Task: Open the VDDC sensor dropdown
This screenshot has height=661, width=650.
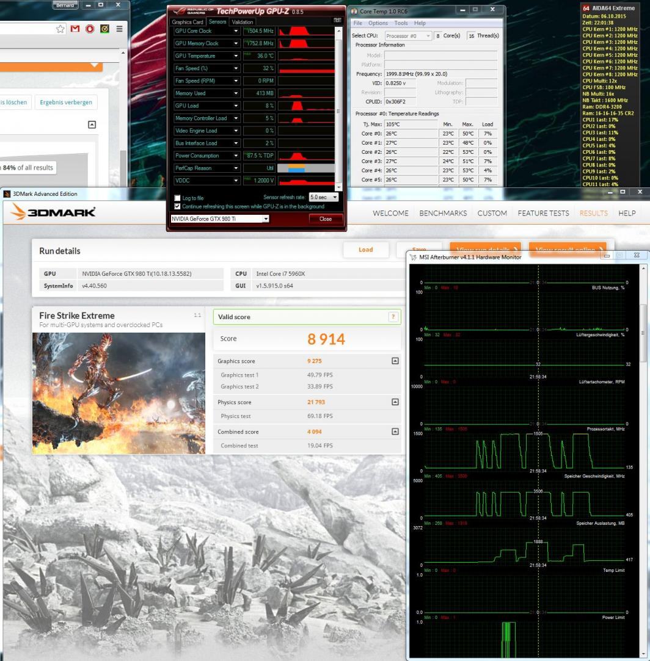Action: coord(236,181)
